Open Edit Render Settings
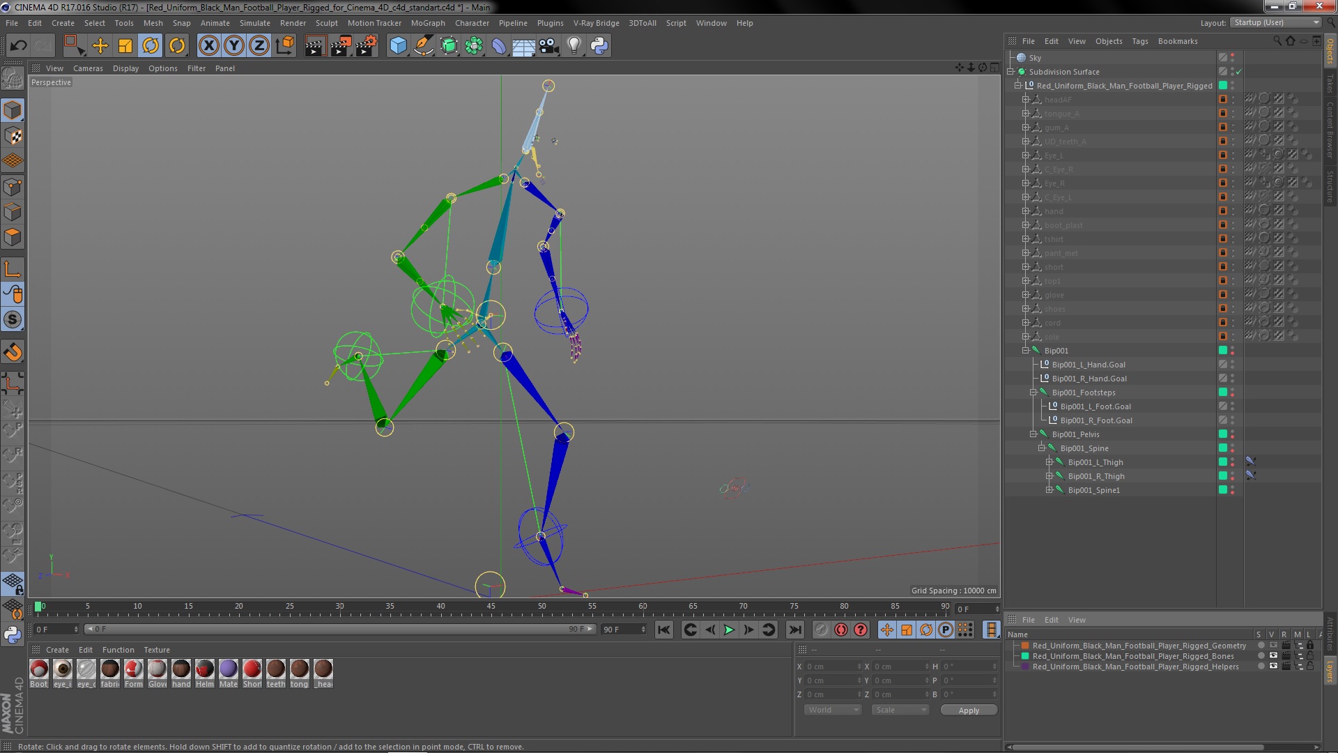1338x753 pixels. 366,46
